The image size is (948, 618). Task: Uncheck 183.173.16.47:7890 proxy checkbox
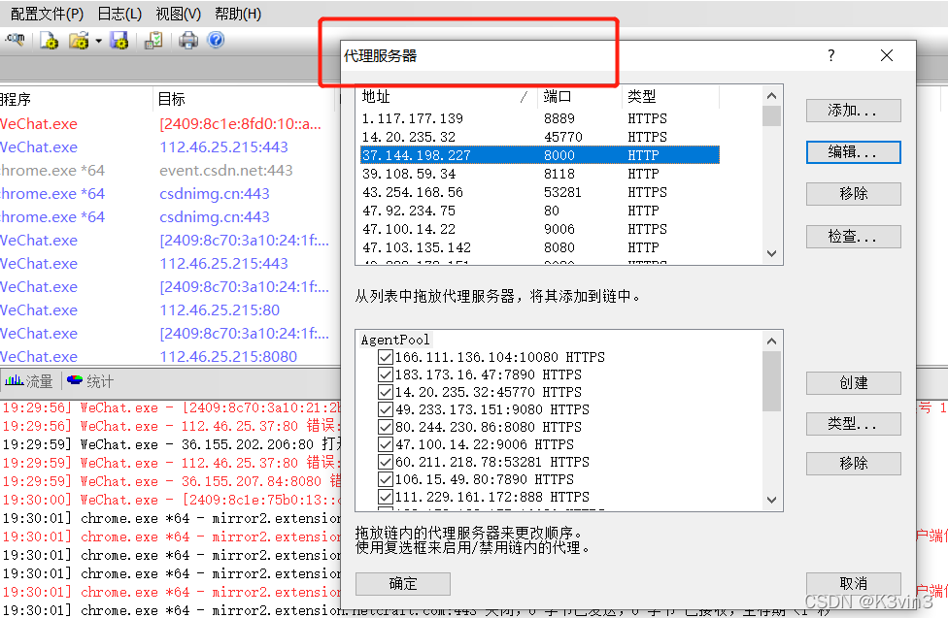[x=385, y=374]
